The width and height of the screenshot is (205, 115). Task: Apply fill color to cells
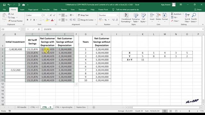click(x=47, y=20)
